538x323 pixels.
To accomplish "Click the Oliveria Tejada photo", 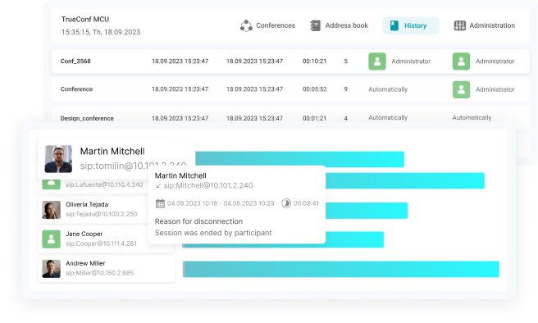I will click(51, 210).
